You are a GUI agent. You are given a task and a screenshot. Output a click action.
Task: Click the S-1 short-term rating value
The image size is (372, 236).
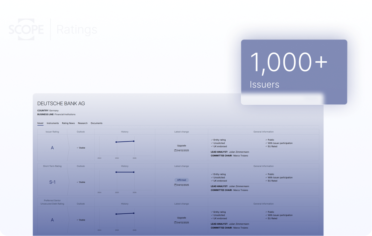click(x=52, y=182)
